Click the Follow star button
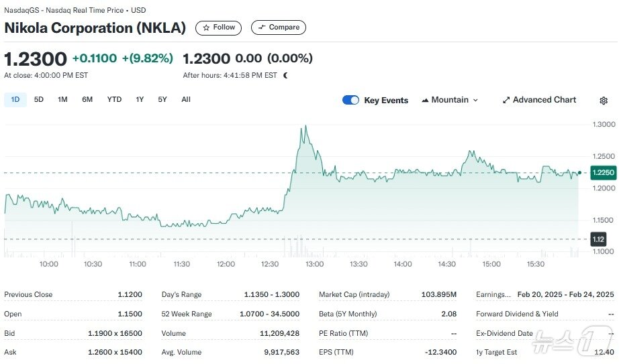Screen dimensions: 619x364 tap(218, 27)
